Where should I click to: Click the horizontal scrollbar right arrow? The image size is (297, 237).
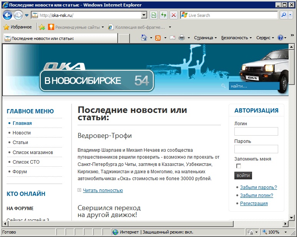[285, 224]
